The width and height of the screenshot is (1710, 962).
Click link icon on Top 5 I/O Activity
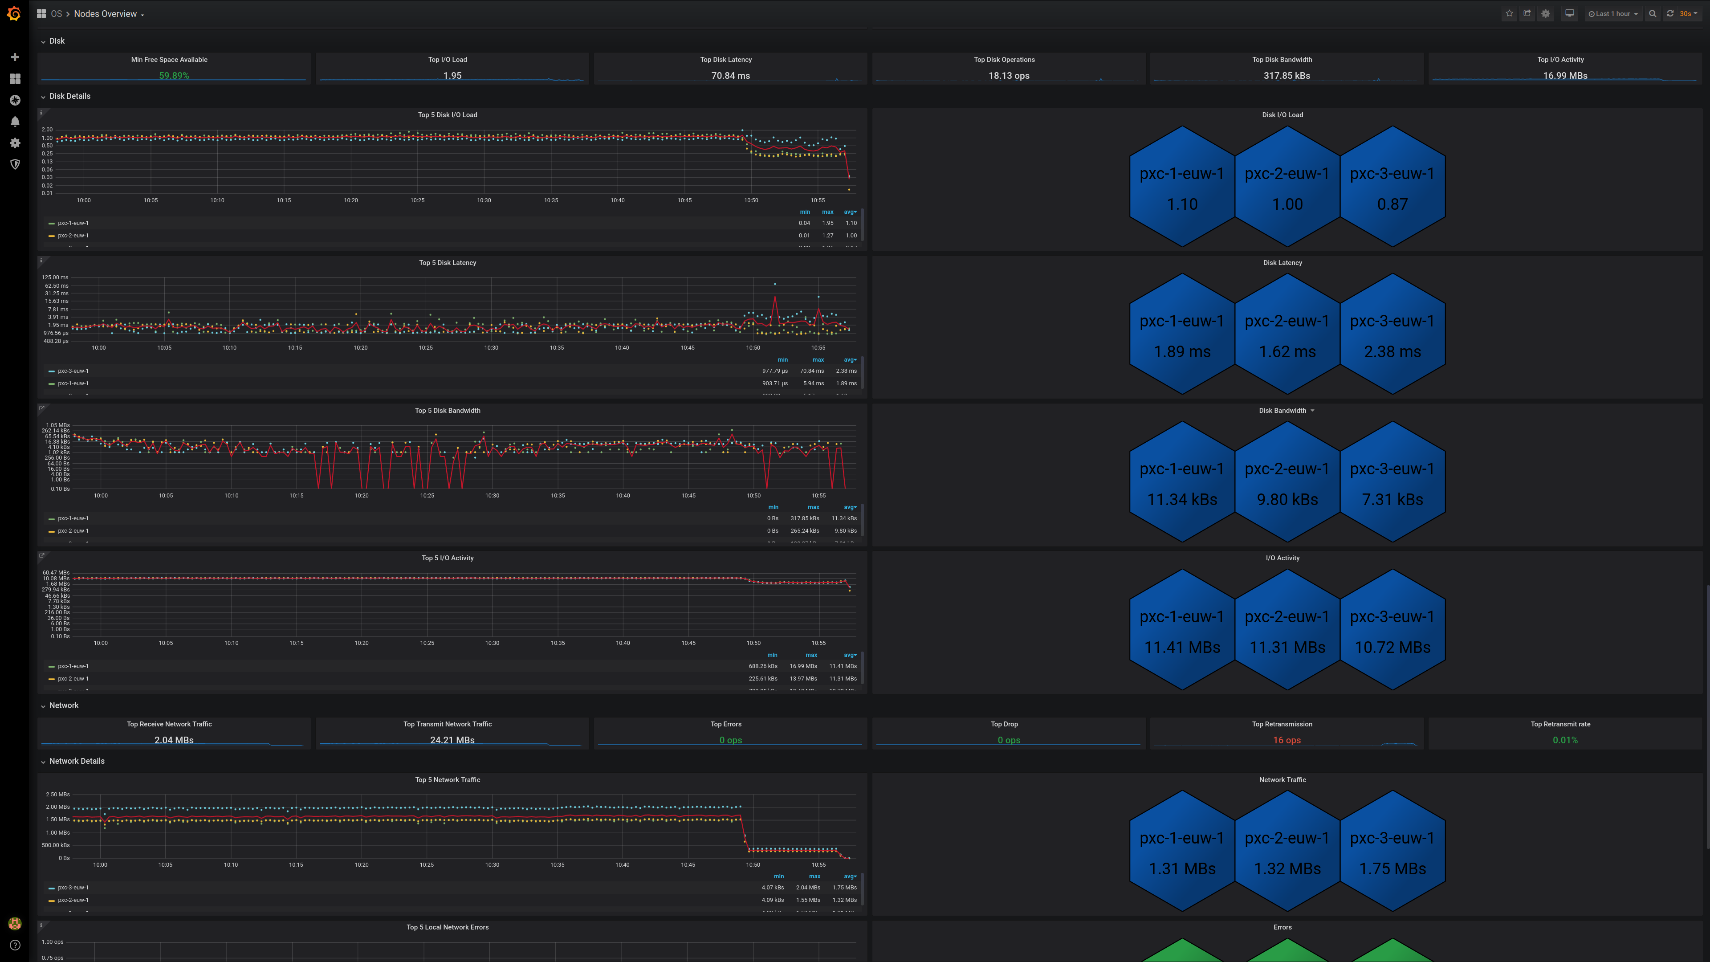(41, 556)
